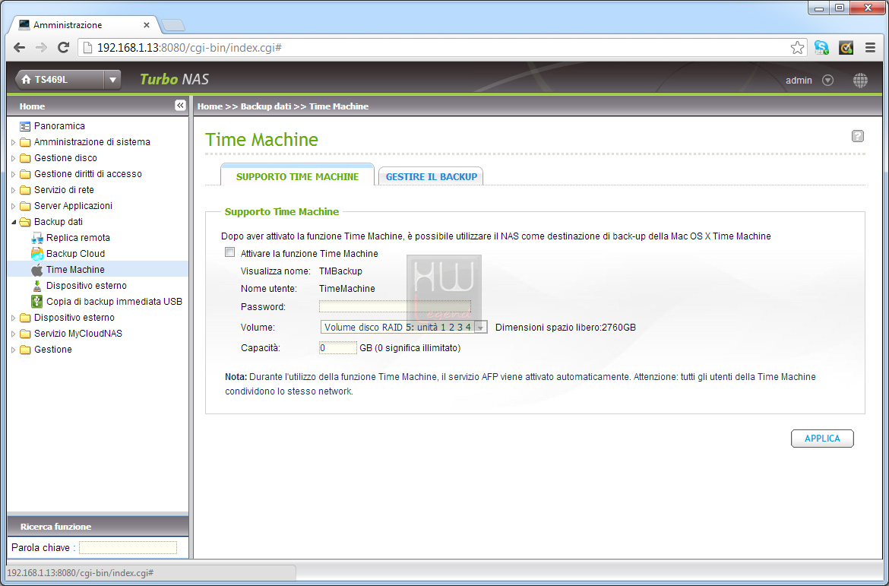Viewport: 889px width, 586px height.
Task: Open the language globe icon
Action: [860, 81]
